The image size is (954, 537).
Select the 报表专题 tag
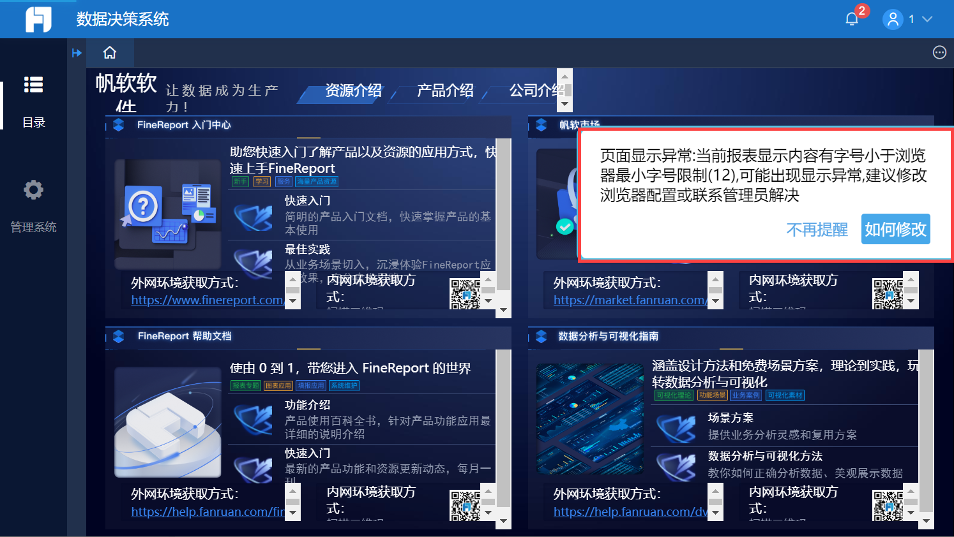tap(246, 385)
